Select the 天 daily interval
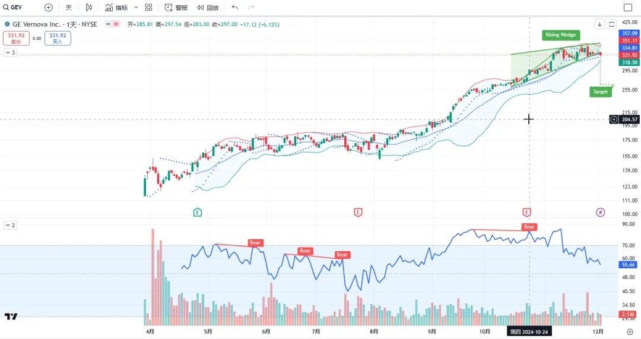The width and height of the screenshot is (641, 339). tap(68, 8)
